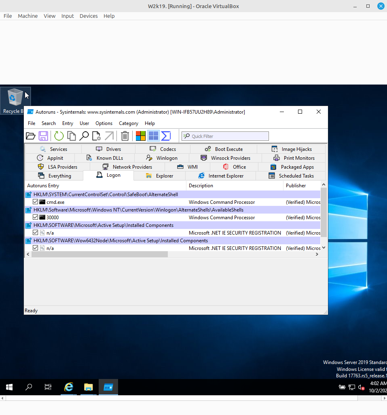Open the User menu in Autoruns

(85, 123)
